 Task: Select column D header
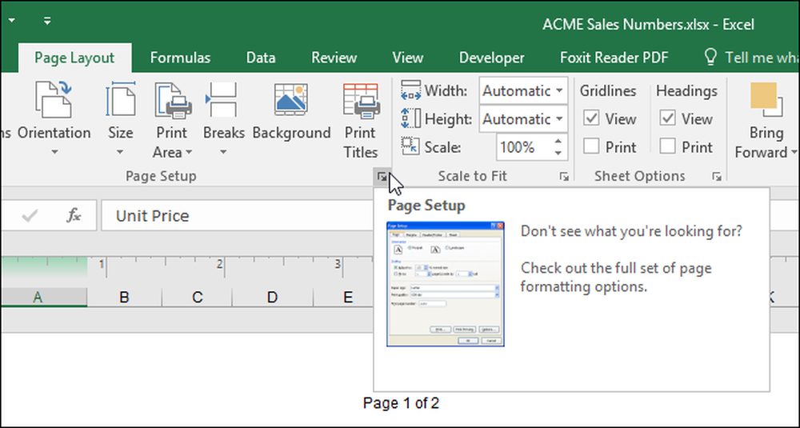[273, 298]
